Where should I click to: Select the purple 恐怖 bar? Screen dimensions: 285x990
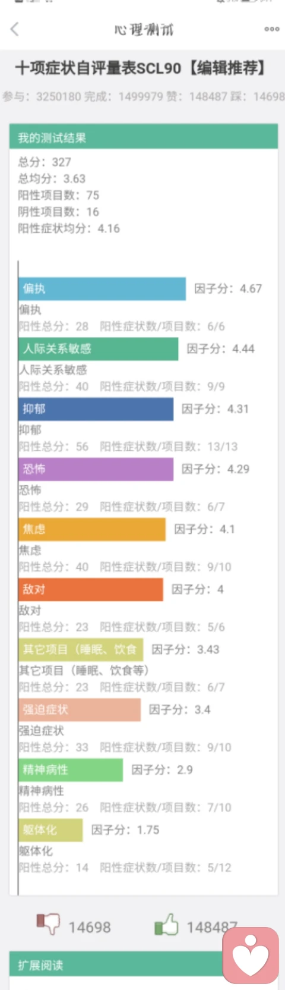[96, 469]
